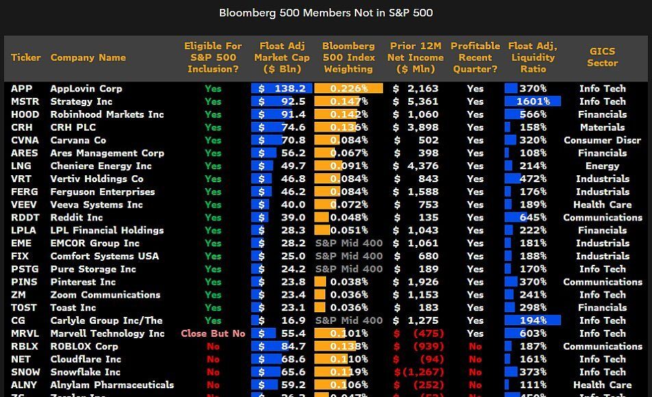
Task: Select the $138.2 market cap value
Action: (x=282, y=88)
